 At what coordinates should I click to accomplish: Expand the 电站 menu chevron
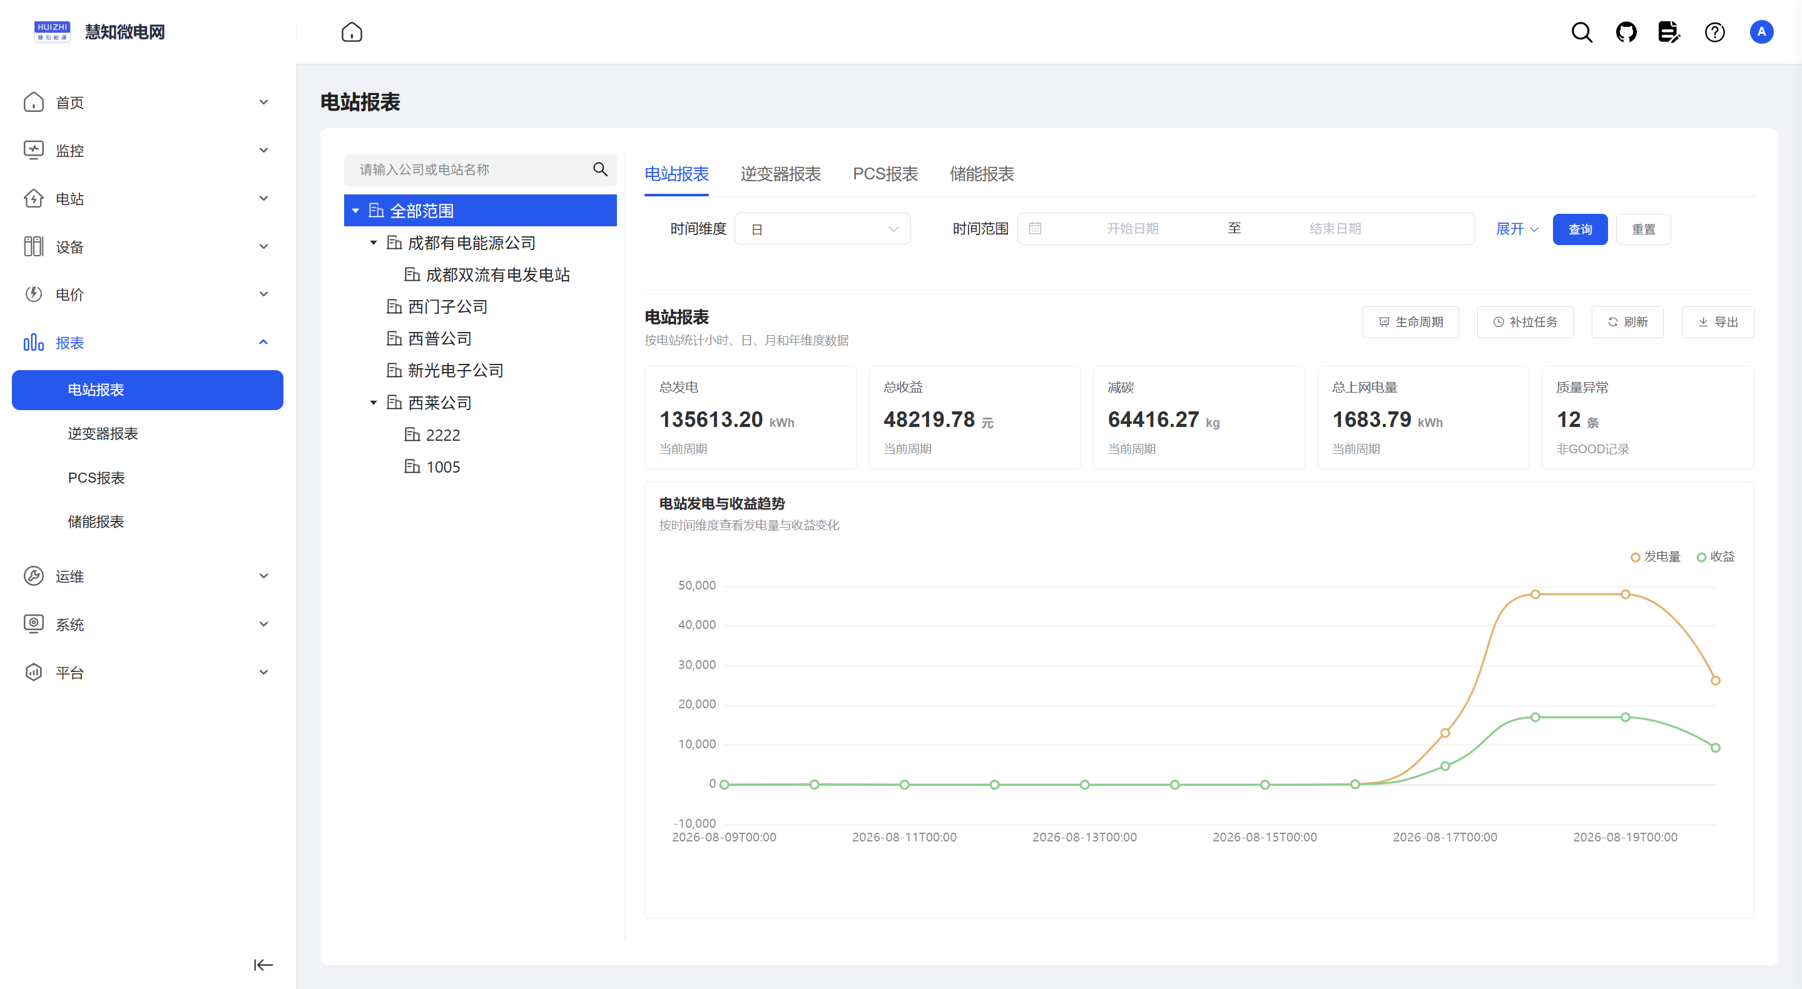point(263,199)
